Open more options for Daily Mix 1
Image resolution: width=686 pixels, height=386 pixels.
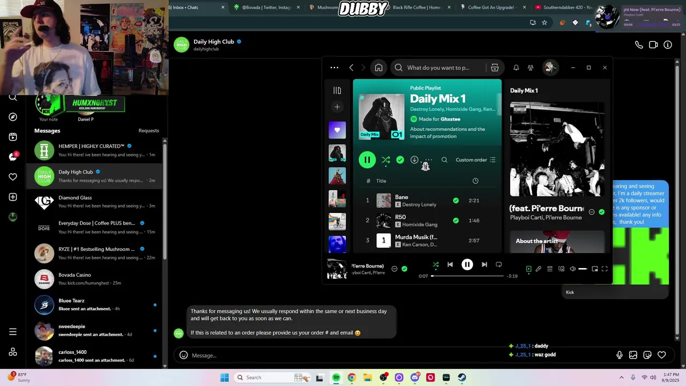428,160
